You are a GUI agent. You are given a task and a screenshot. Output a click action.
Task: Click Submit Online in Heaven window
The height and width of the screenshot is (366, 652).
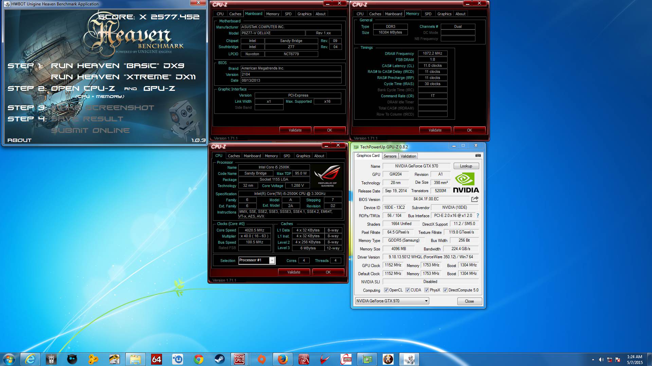coord(90,130)
